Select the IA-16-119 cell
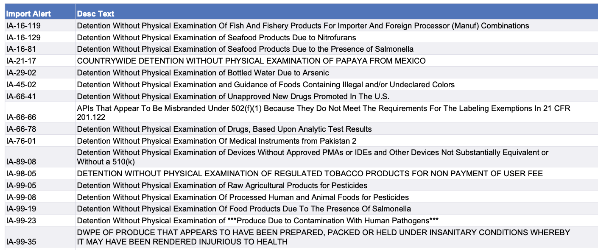Image resolution: width=598 pixels, height=250 pixels. pyautogui.click(x=24, y=26)
